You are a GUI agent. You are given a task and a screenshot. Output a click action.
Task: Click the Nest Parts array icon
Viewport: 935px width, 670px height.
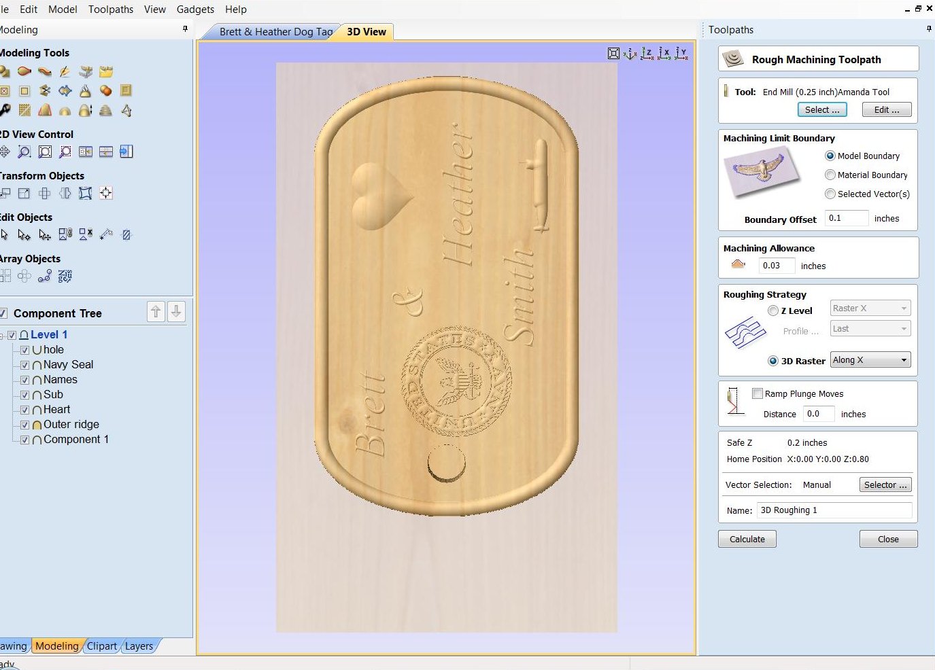[65, 276]
